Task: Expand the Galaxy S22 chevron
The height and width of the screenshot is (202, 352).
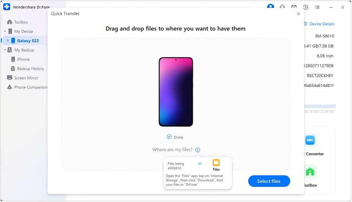Action: (x=8, y=41)
